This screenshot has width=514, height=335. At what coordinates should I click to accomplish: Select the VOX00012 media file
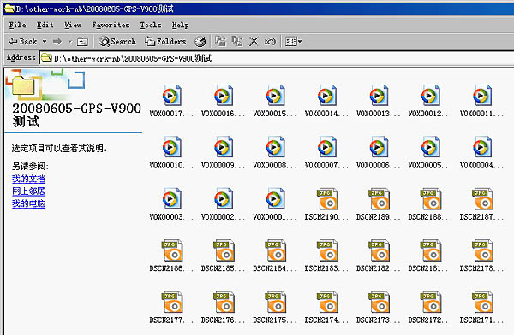430,101
